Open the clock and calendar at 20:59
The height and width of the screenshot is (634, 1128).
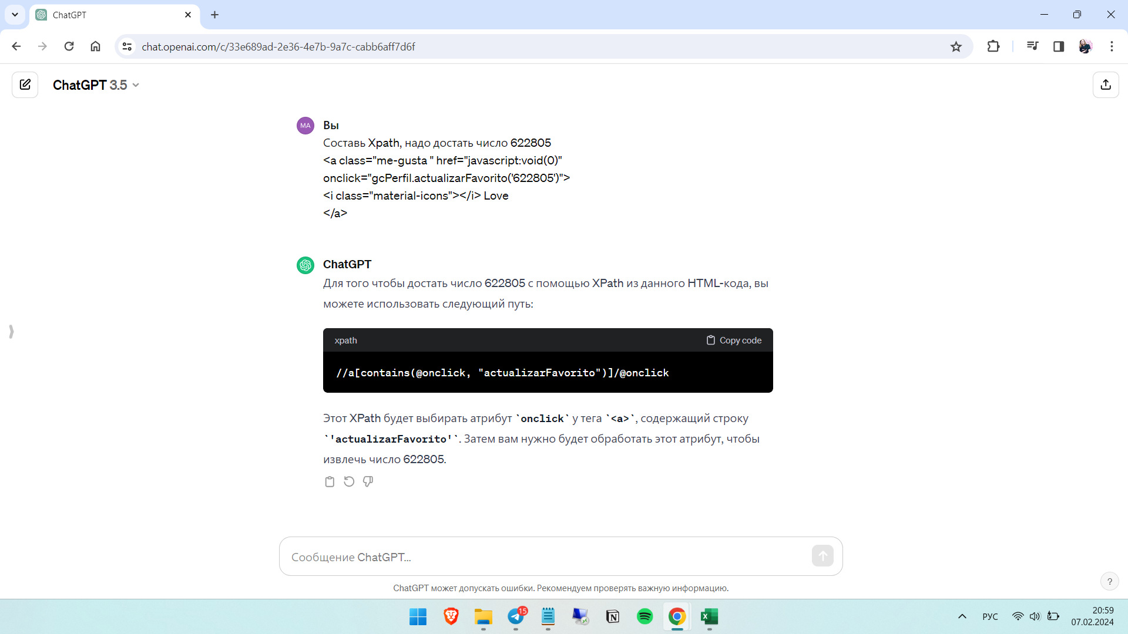(x=1092, y=616)
